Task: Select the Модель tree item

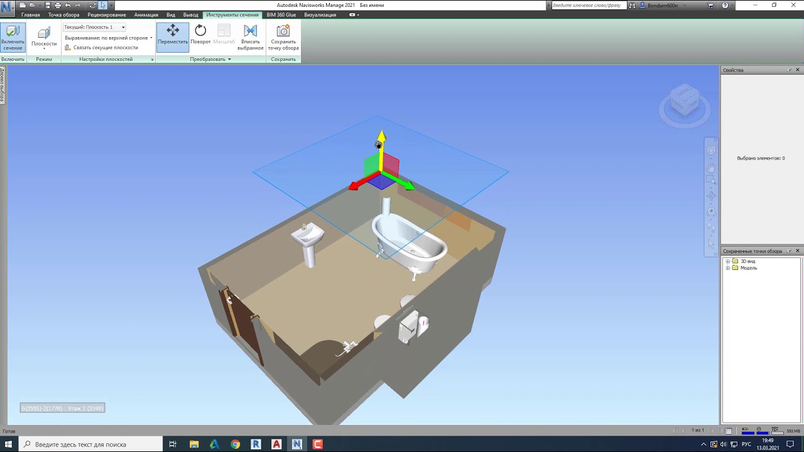Action: pos(749,268)
